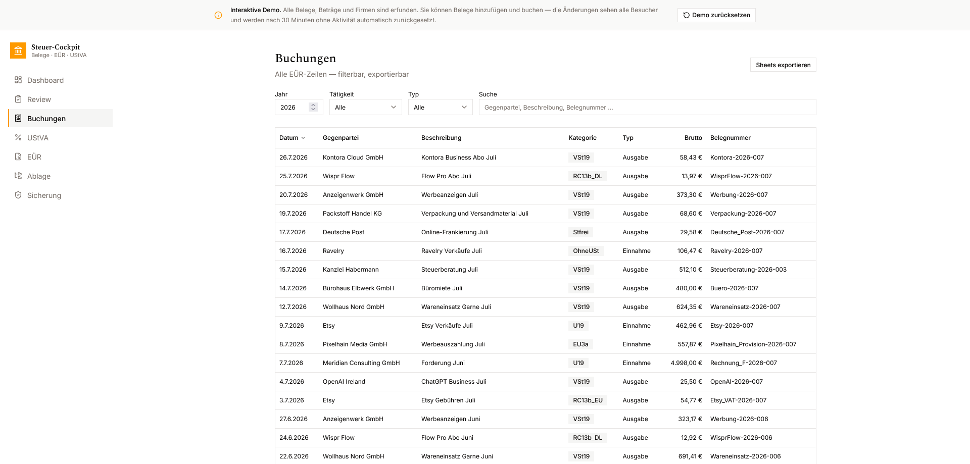This screenshot has width=970, height=464.
Task: Click the Sheets exportieren button
Action: (783, 65)
